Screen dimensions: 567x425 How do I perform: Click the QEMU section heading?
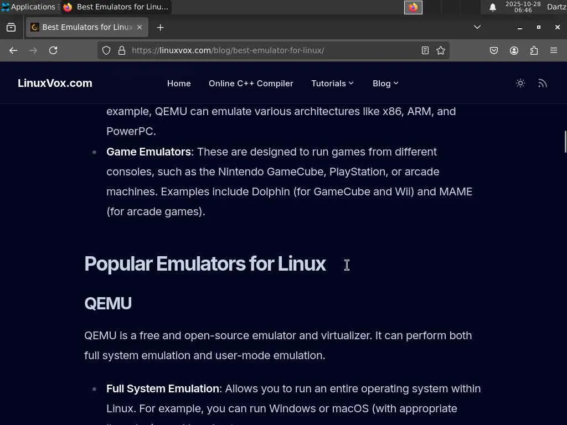(x=108, y=304)
